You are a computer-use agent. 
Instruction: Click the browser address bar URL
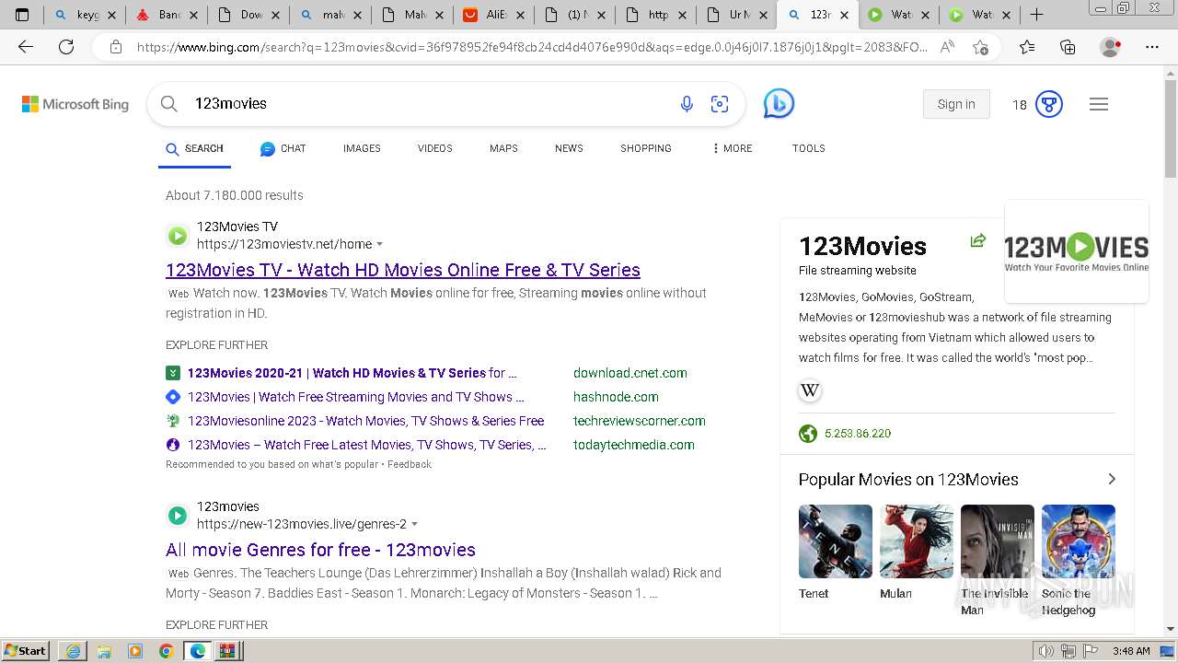click(532, 47)
